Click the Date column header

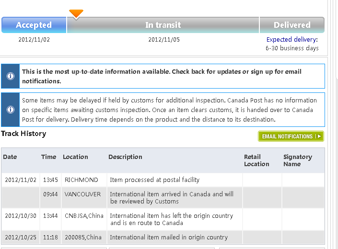click(x=10, y=157)
